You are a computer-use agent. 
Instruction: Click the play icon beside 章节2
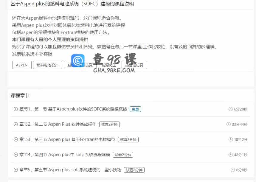click(x=16, y=124)
